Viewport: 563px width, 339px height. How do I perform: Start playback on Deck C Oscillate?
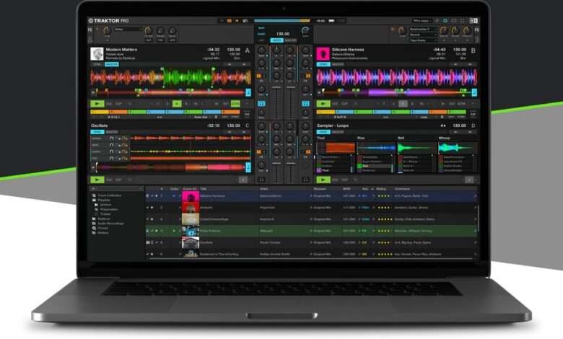[97, 180]
